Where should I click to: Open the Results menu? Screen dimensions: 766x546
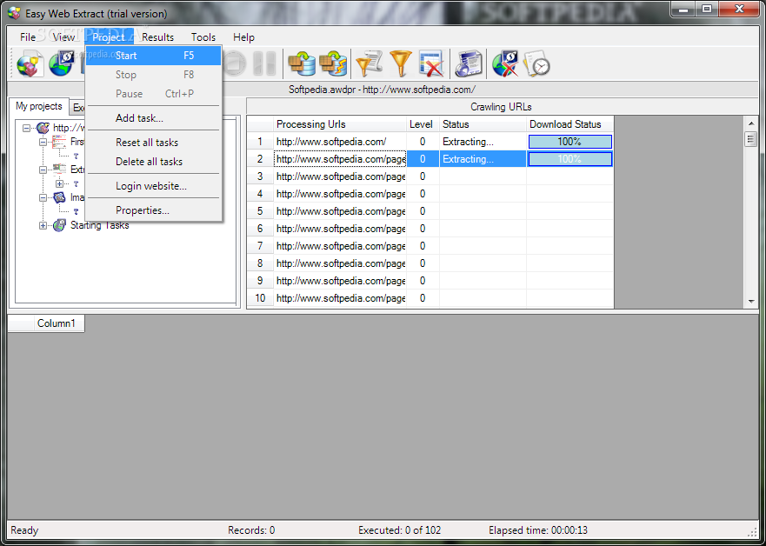[157, 37]
